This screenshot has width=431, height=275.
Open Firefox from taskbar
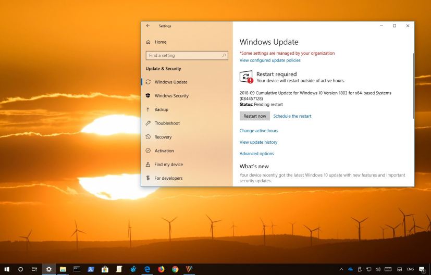tap(162, 269)
